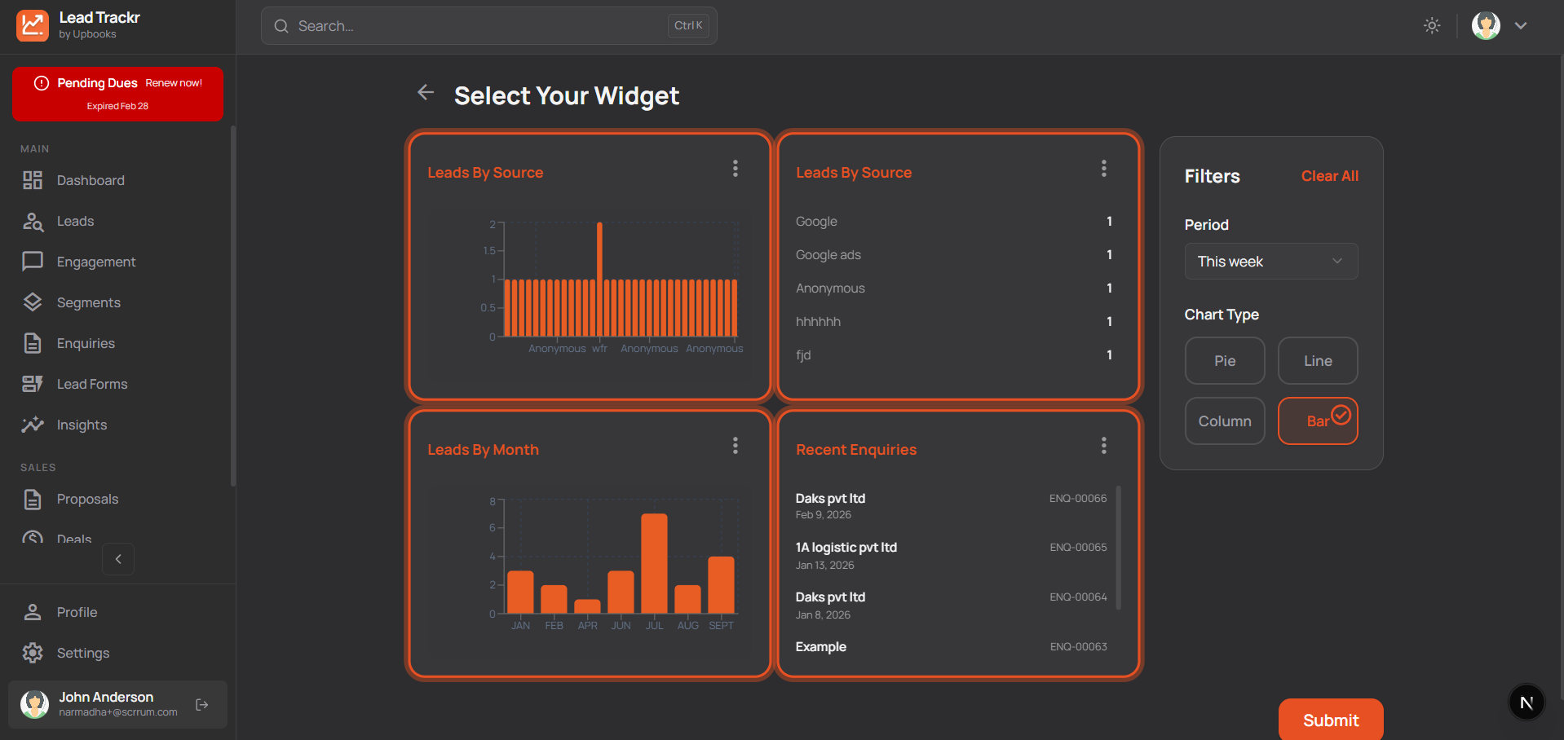Open the Insights sparkle icon
Viewport: 1564px width, 740px height.
(33, 424)
